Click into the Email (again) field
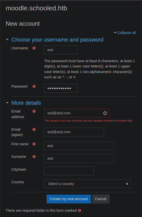This screenshot has width=142, height=217. (x=74, y=132)
